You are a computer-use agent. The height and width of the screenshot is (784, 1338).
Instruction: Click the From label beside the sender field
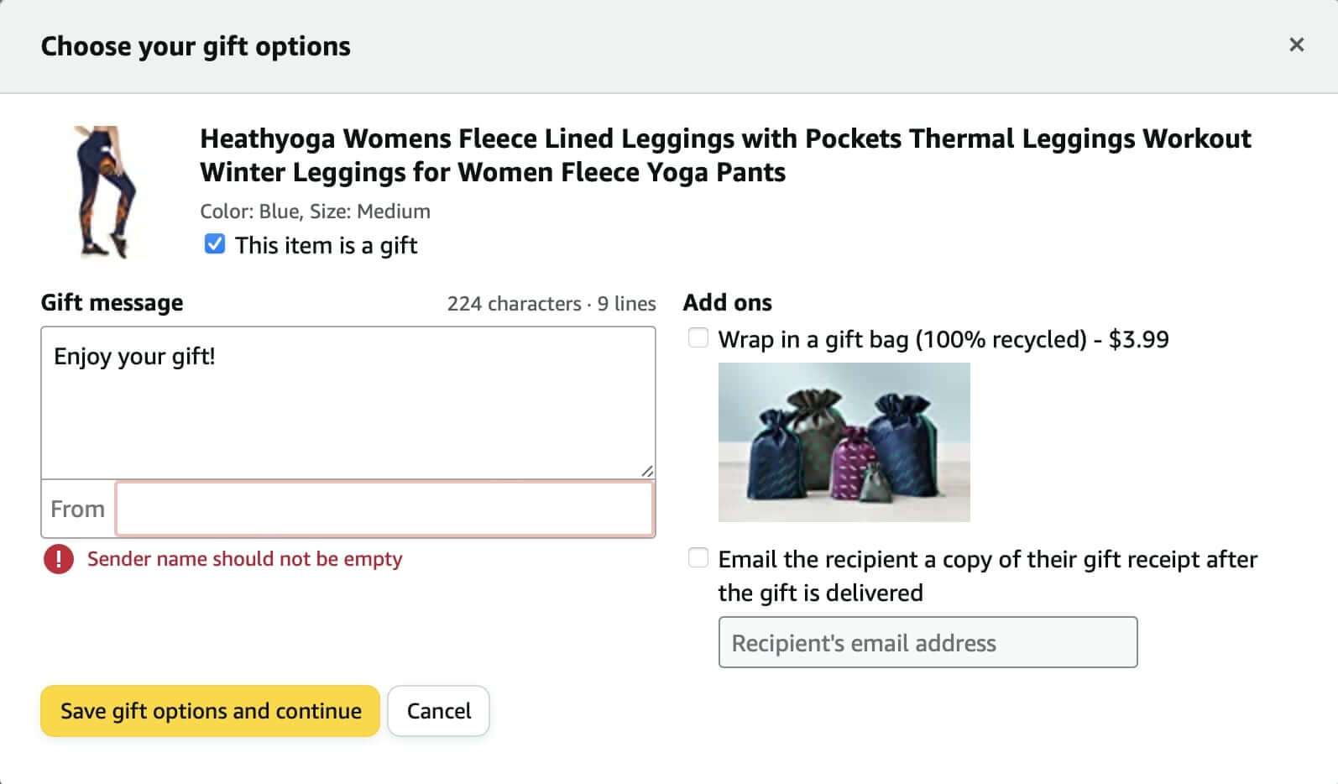77,509
